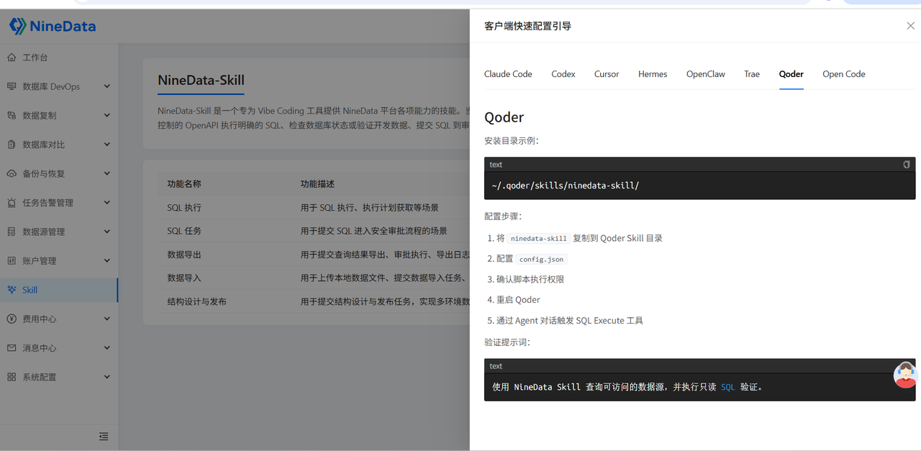The image size is (921, 451).
Task: Expand the 数据复制 menu
Action: tap(107, 115)
